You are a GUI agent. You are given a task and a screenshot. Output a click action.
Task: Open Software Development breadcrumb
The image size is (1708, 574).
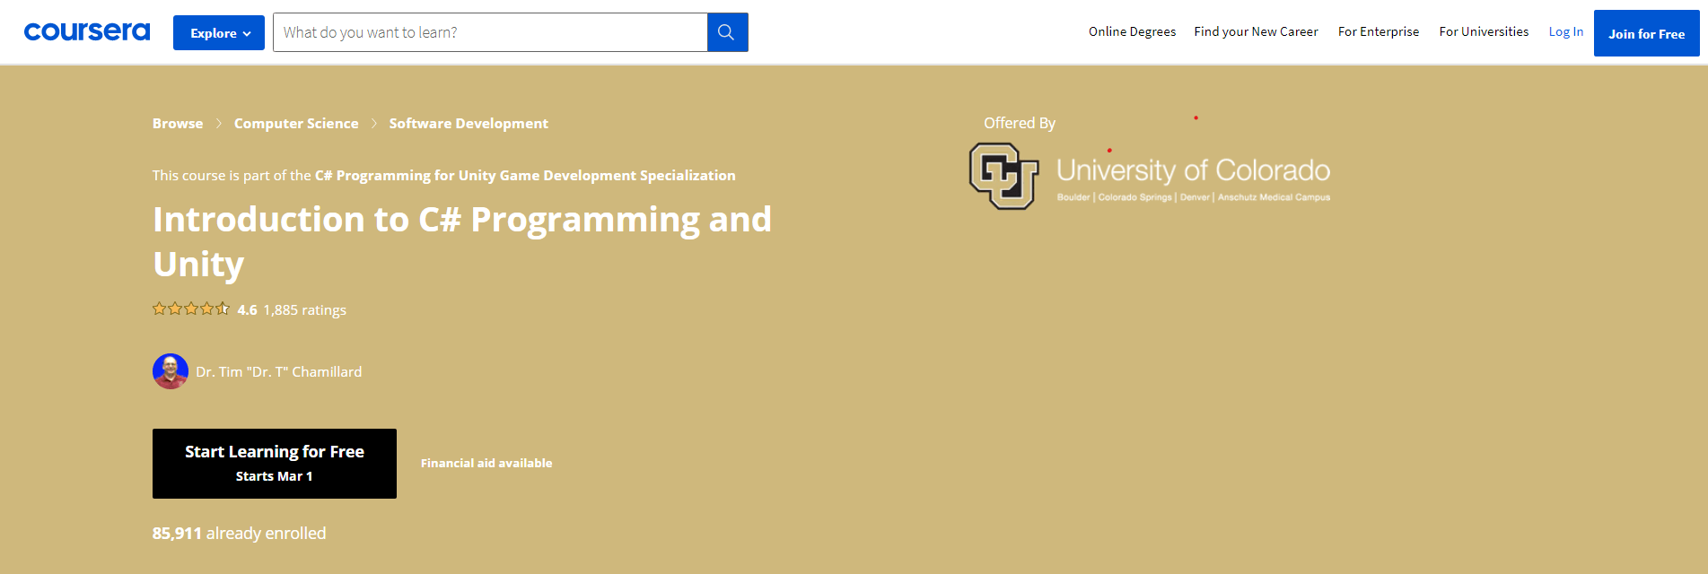click(469, 124)
